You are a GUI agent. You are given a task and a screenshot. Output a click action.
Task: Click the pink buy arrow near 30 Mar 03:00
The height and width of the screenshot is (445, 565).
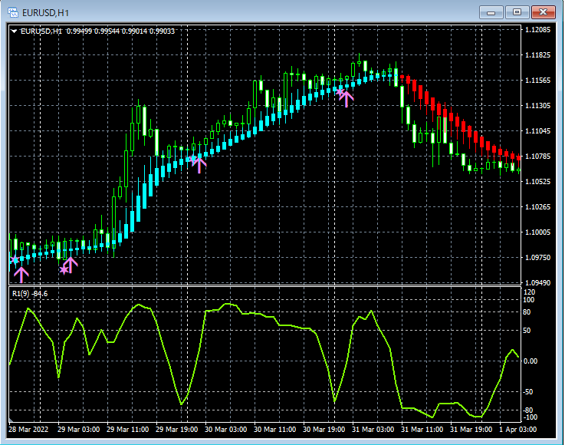[199, 165]
